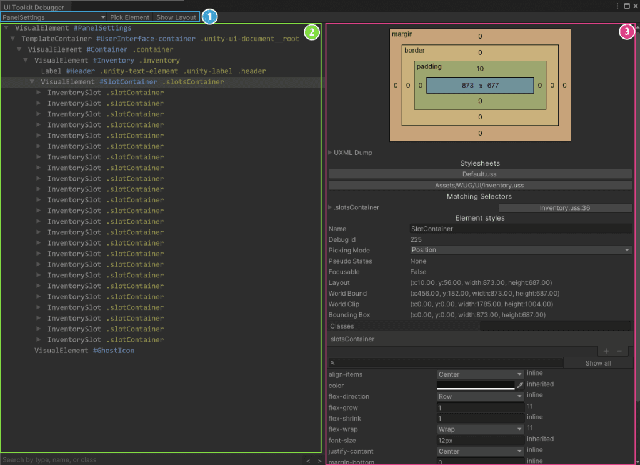Image resolution: width=640 pixels, height=465 pixels.
Task: Use the color eyedropper picker
Action: (520, 386)
